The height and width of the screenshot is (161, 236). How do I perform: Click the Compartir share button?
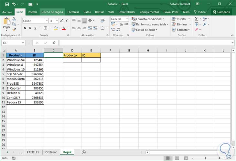click(221, 12)
